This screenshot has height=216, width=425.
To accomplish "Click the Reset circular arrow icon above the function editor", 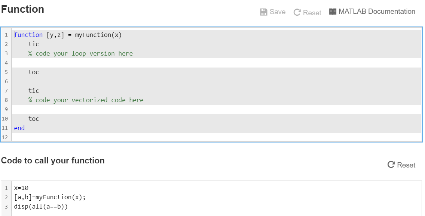I will pos(297,13).
